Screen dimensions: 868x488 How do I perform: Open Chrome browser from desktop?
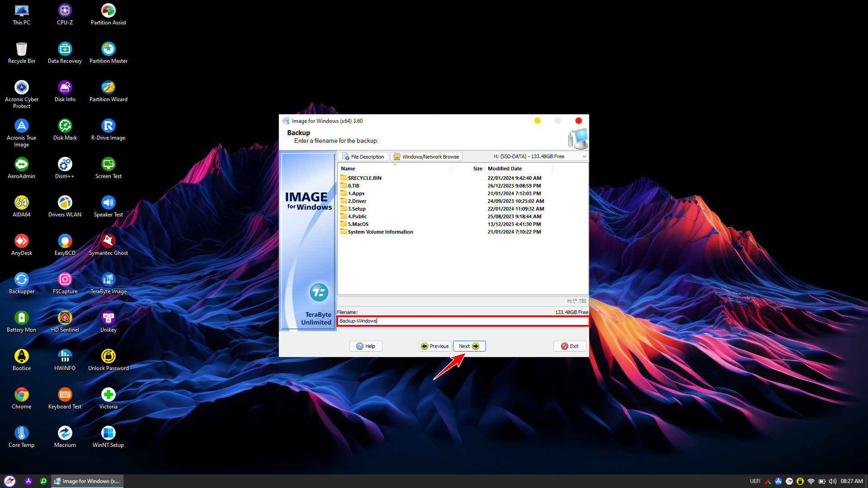pos(21,394)
